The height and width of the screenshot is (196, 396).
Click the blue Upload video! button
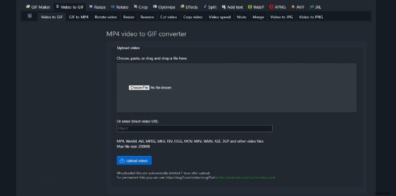pyautogui.click(x=134, y=160)
